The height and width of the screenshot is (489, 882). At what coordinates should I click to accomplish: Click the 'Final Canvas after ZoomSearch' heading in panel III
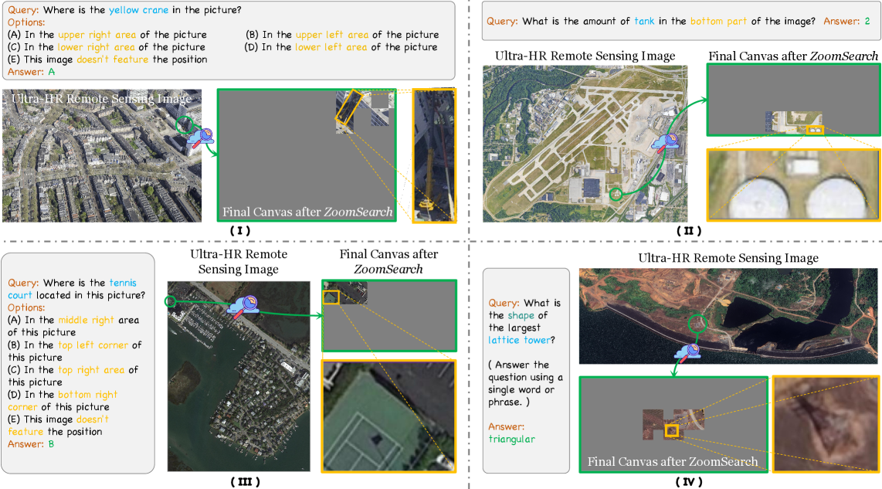coord(388,262)
